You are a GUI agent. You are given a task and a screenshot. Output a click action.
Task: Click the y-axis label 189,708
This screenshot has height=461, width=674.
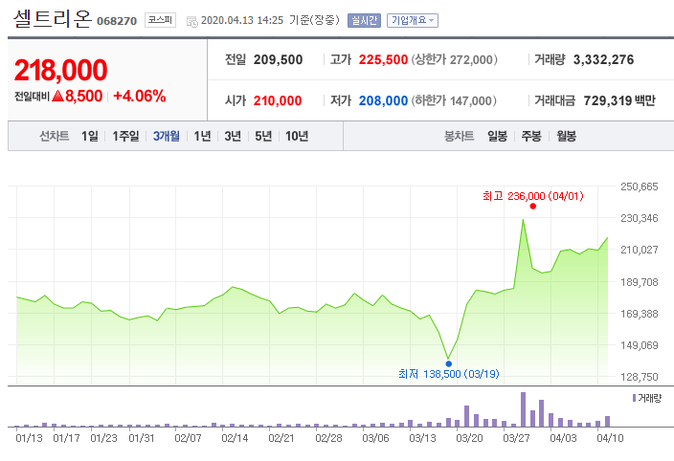pos(640,282)
